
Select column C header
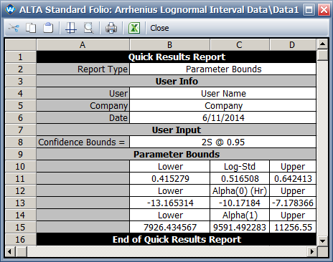point(240,44)
